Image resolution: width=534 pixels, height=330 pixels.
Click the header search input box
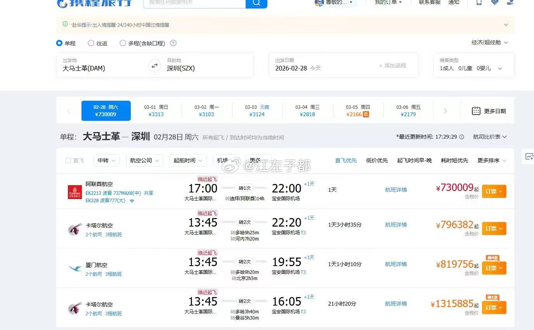pos(195,3)
